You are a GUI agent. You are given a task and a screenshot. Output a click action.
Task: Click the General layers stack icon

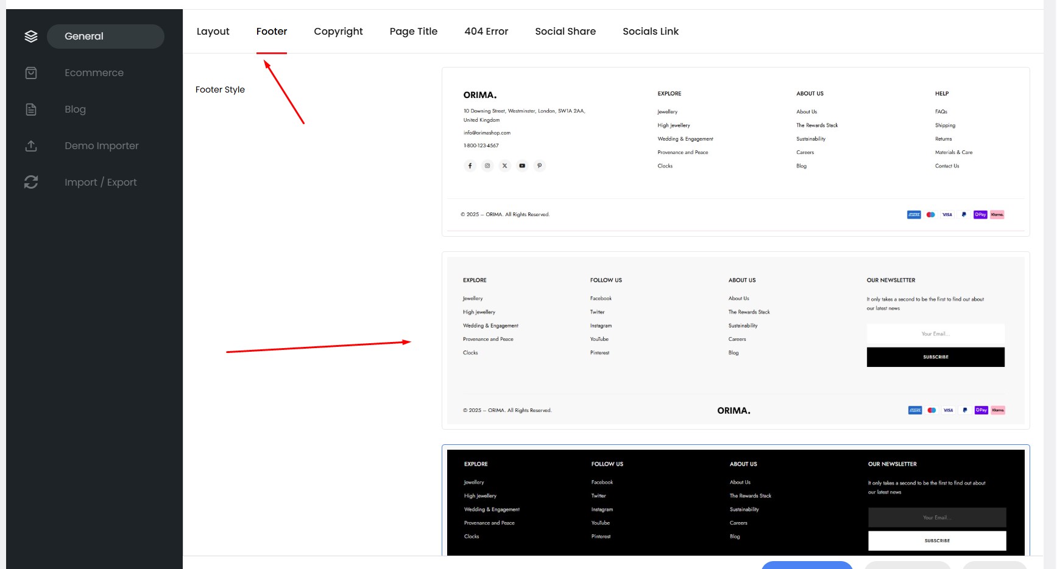tap(31, 37)
